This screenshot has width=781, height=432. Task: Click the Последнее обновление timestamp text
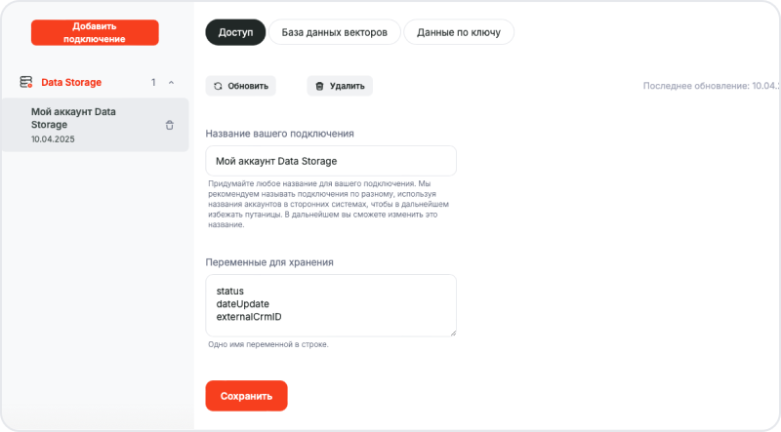coord(710,86)
